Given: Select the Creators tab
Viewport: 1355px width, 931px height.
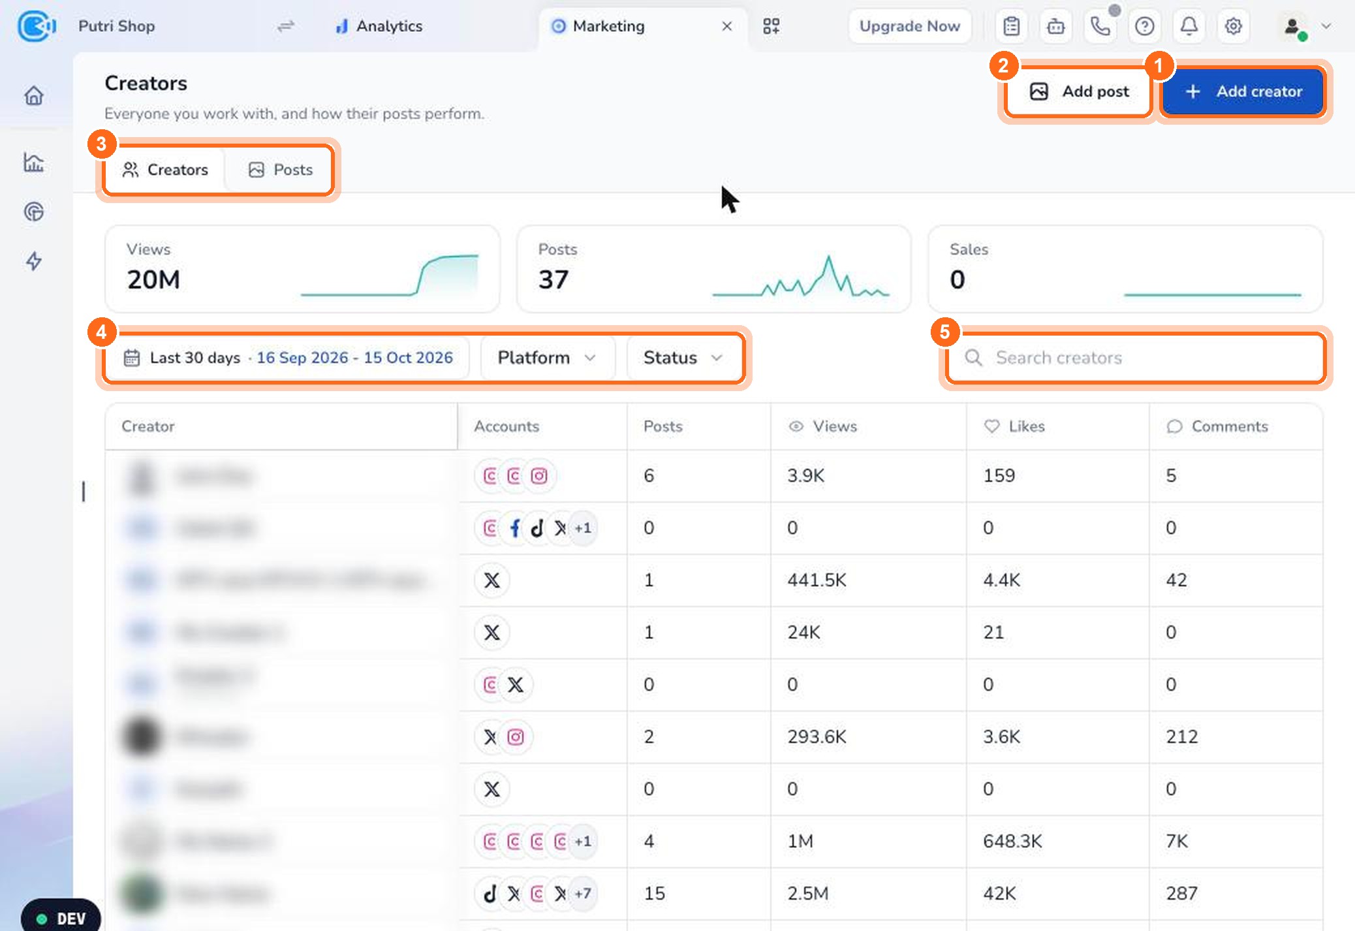Looking at the screenshot, I should tap(165, 170).
